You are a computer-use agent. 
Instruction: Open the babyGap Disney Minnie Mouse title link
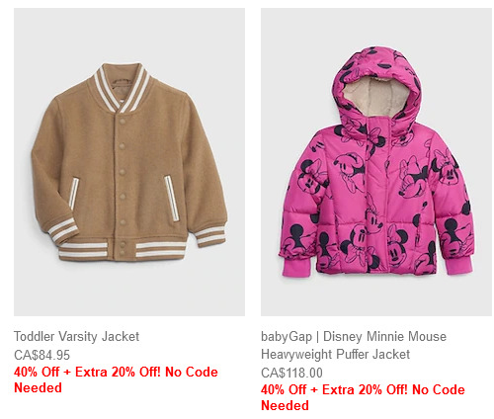click(x=354, y=345)
